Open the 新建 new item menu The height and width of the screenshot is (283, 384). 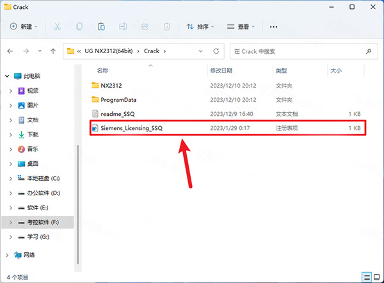coord(24,26)
